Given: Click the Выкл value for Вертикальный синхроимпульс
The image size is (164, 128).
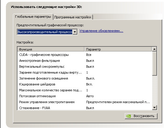Looking at the screenshot, I should [90, 67].
